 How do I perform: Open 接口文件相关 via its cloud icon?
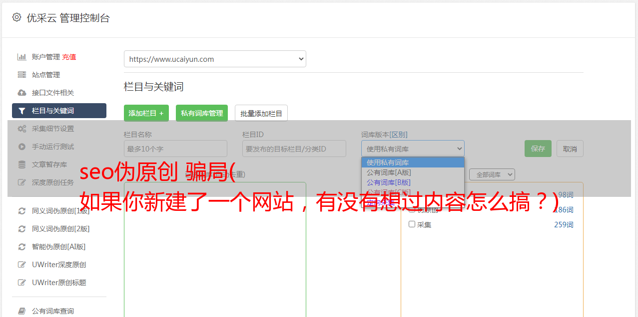(x=21, y=93)
